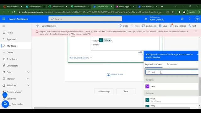
Task: Switch to the Power Apps browser tab
Action: point(125,7)
